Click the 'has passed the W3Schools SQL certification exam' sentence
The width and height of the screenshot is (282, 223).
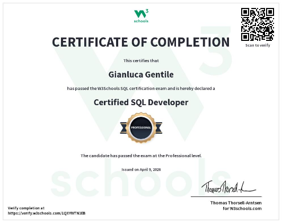pos(141,89)
